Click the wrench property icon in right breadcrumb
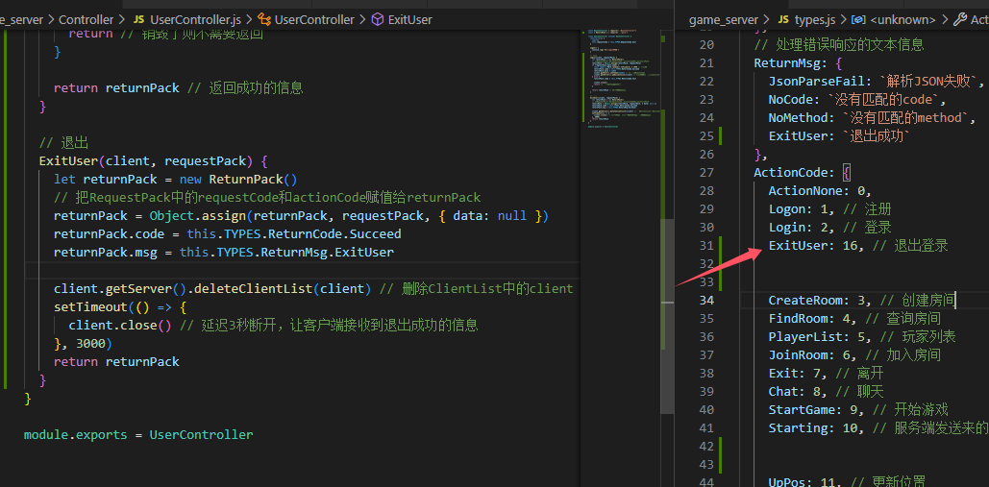The height and width of the screenshot is (487, 989). point(960,19)
